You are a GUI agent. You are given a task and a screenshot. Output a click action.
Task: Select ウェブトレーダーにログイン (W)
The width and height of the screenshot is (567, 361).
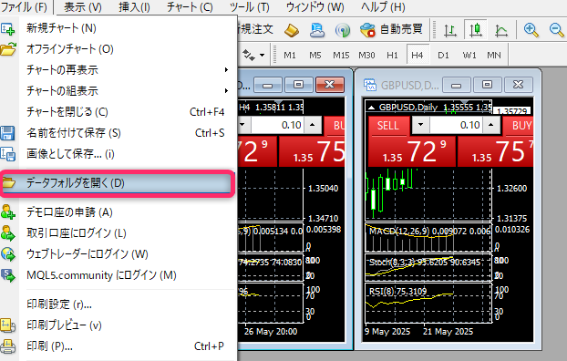(x=118, y=254)
